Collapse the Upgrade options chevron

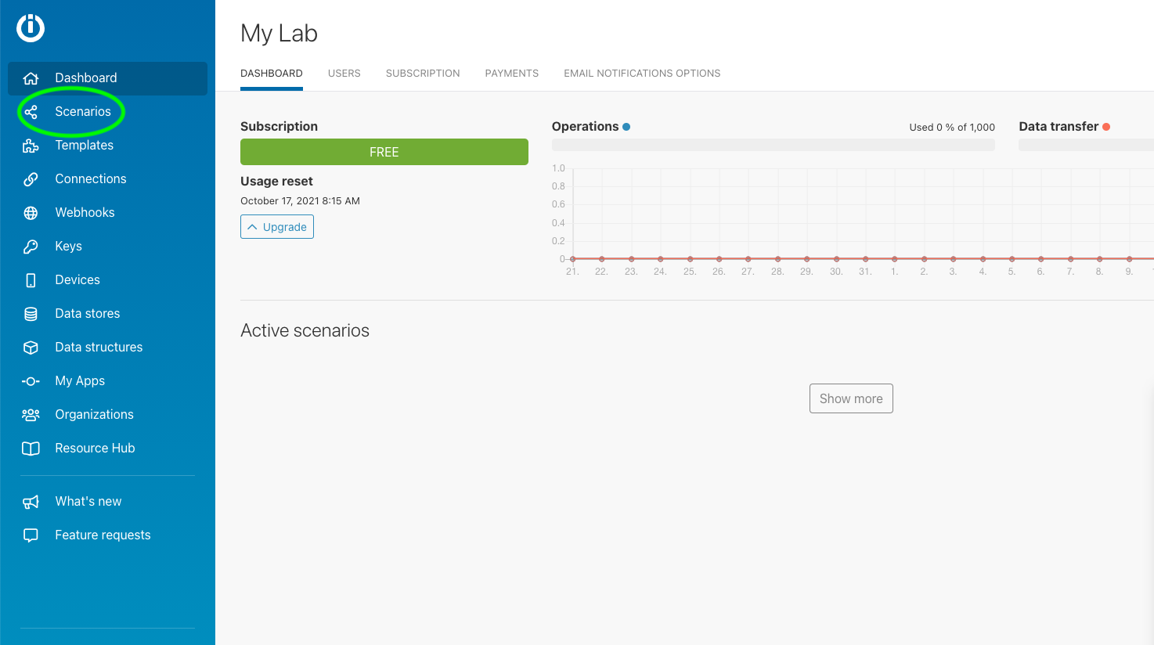(251, 226)
